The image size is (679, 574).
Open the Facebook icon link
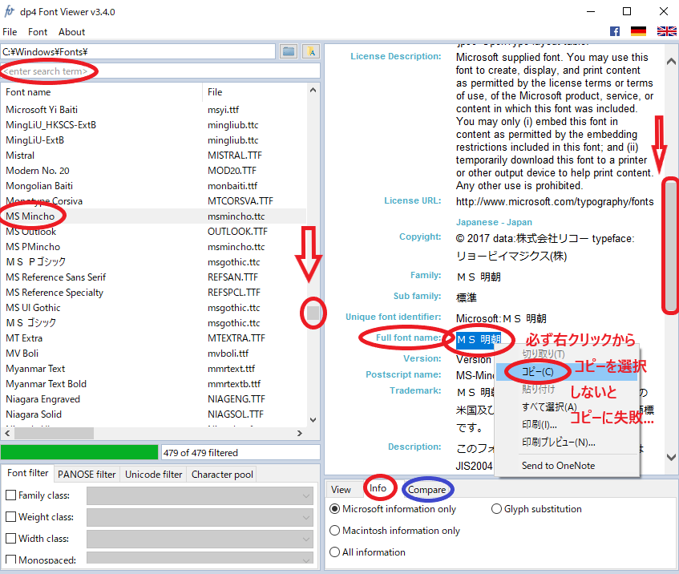615,31
